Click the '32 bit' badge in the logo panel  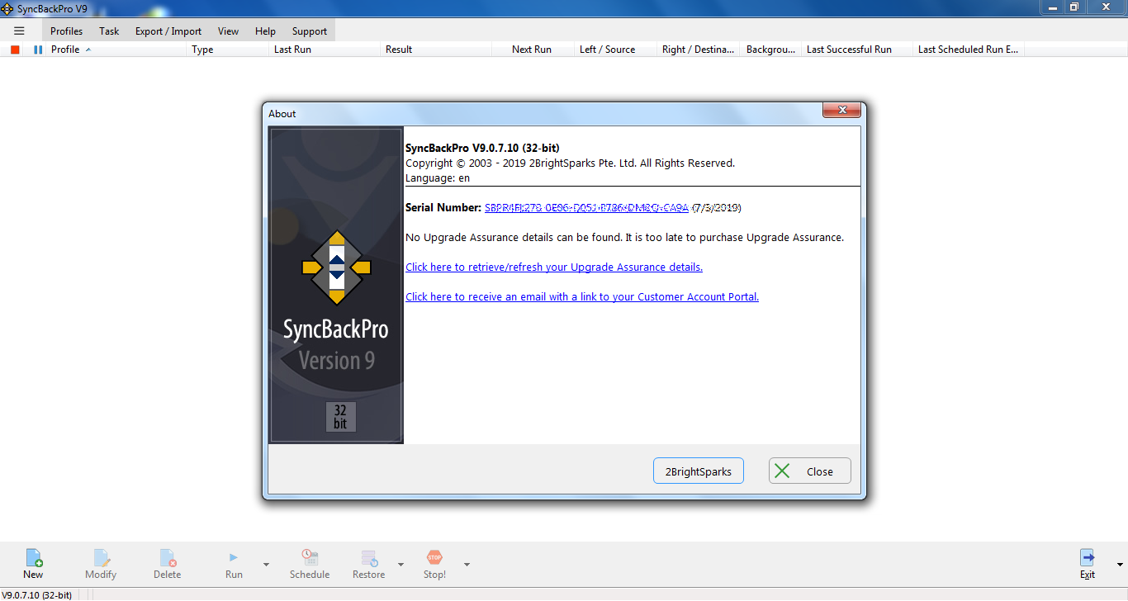pyautogui.click(x=340, y=417)
